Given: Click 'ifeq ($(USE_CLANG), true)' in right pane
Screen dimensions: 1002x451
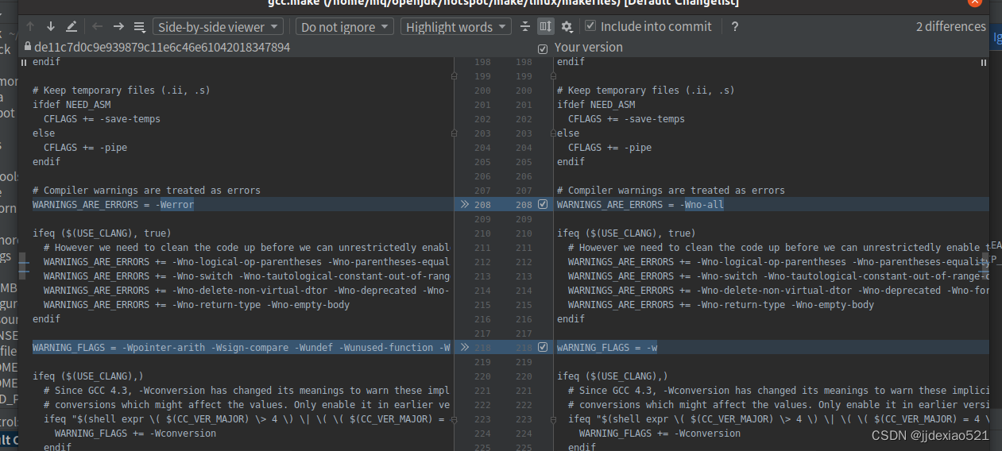Looking at the screenshot, I should 627,233.
